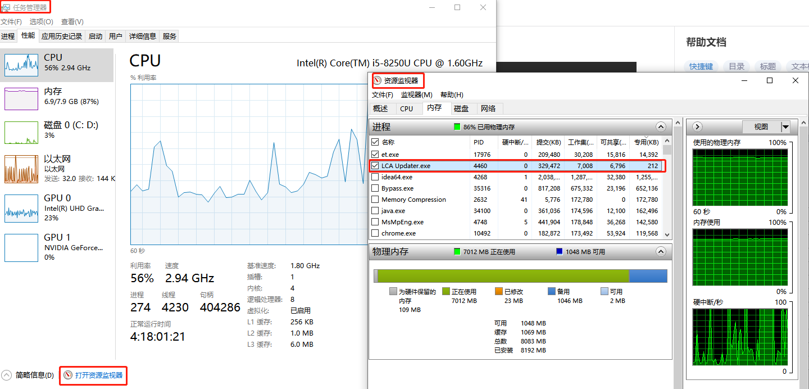Viewport: 809px width, 389px height.
Task: Switch to 概述 tab in Resource Monitor
Action: click(x=381, y=108)
